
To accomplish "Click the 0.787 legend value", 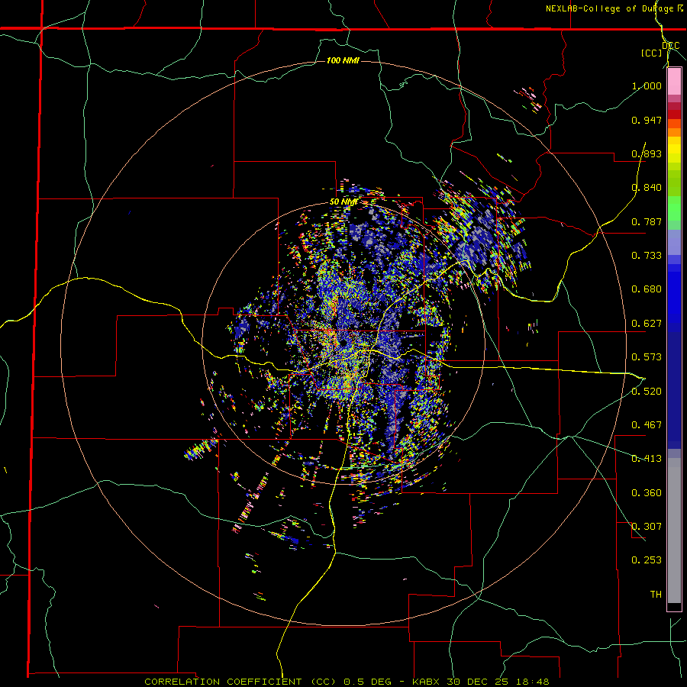I will [x=647, y=221].
